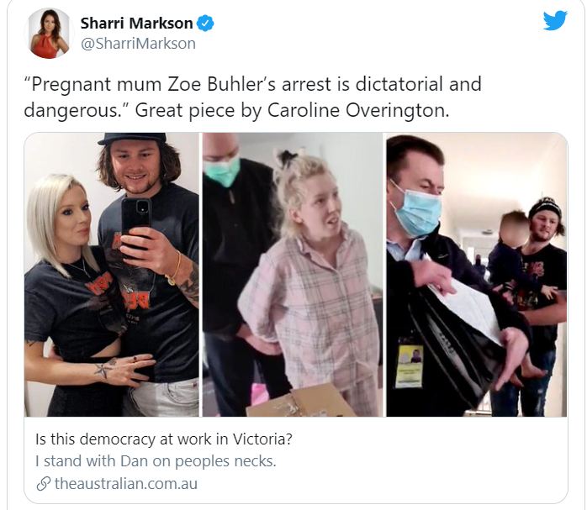The width and height of the screenshot is (587, 510).
Task: Click the cardboard box in middle photo
Action: tap(301, 401)
